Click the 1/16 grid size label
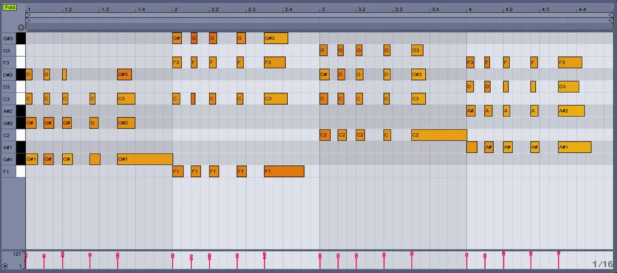The width and height of the screenshot is (617, 273). [x=602, y=264]
